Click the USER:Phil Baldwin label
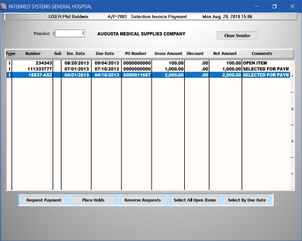Viewport: 302px width, 241px height. tap(68, 17)
